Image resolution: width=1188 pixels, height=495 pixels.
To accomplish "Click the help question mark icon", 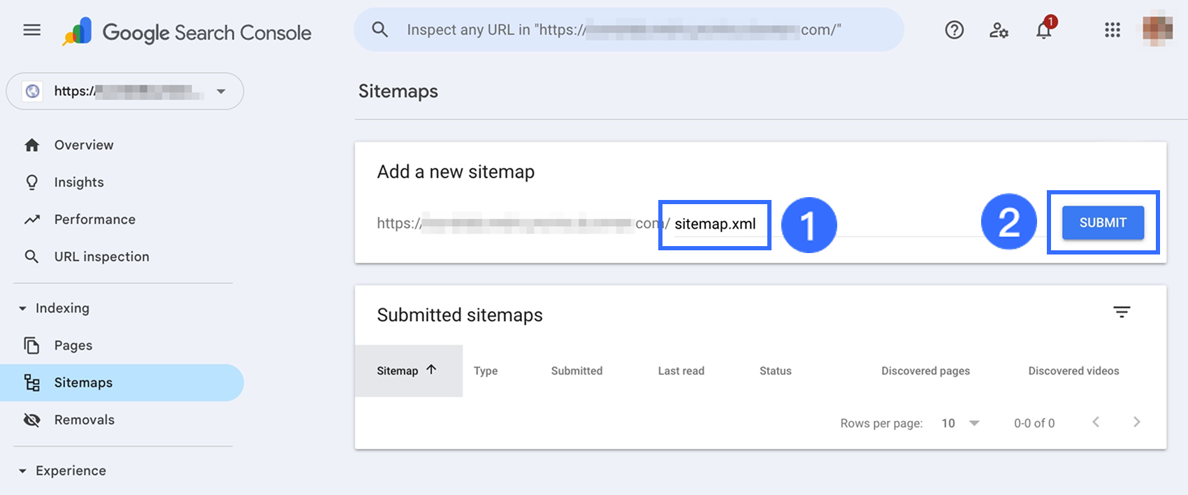I will 954,30.
